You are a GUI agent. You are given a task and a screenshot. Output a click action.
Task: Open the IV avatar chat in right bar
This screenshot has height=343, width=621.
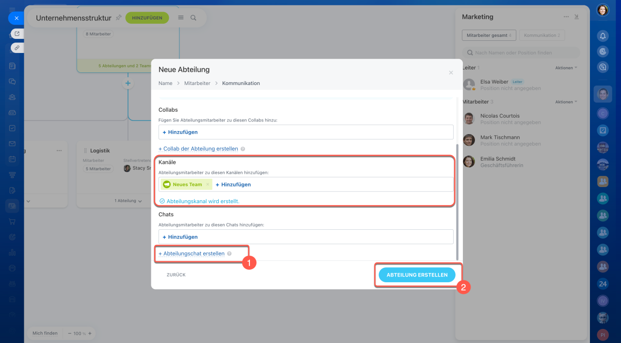[x=603, y=301]
